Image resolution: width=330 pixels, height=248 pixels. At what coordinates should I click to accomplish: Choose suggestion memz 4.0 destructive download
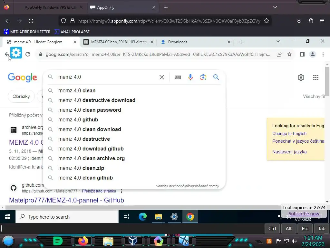(x=134, y=100)
